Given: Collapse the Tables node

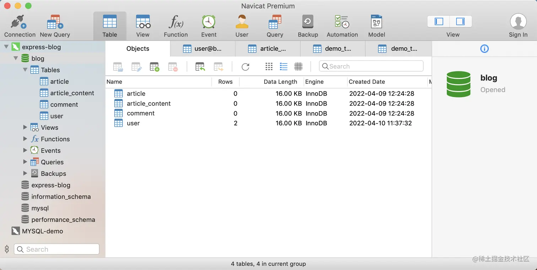Looking at the screenshot, I should 25,70.
